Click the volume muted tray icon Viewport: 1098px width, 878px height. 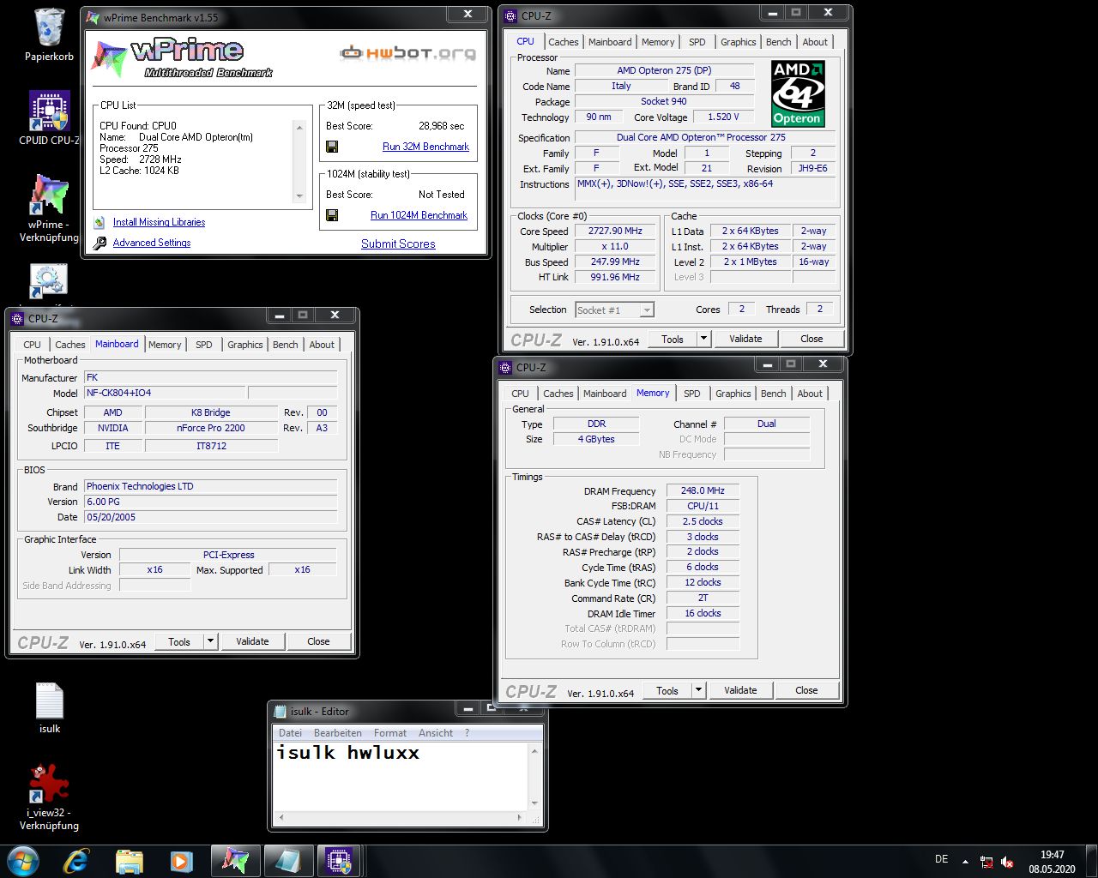(1008, 862)
